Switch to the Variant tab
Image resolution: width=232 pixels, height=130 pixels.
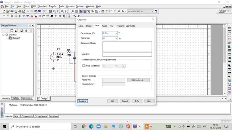point(120,26)
